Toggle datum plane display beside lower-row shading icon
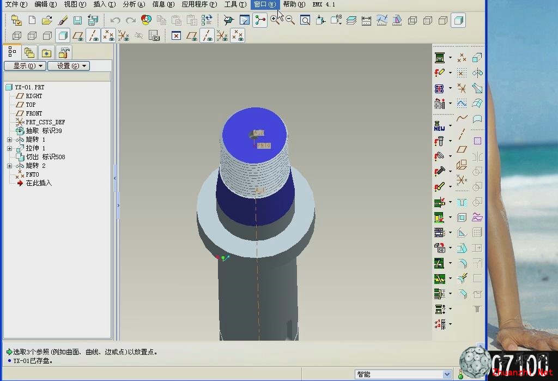Image resolution: width=558 pixels, height=381 pixels. (x=77, y=35)
